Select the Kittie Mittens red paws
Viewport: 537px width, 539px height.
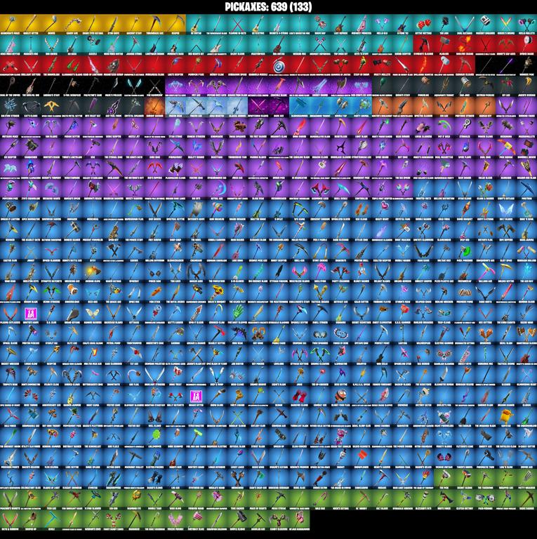pyautogui.click(x=423, y=25)
